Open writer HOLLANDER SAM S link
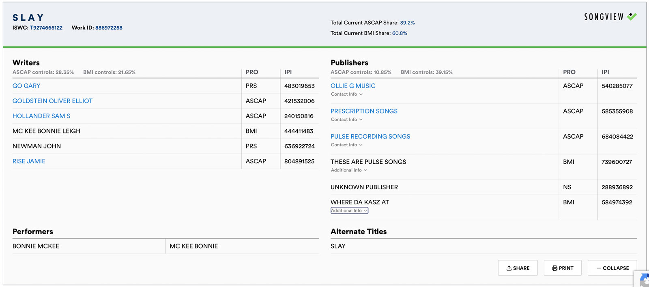Image resolution: width=649 pixels, height=287 pixels. pos(41,116)
